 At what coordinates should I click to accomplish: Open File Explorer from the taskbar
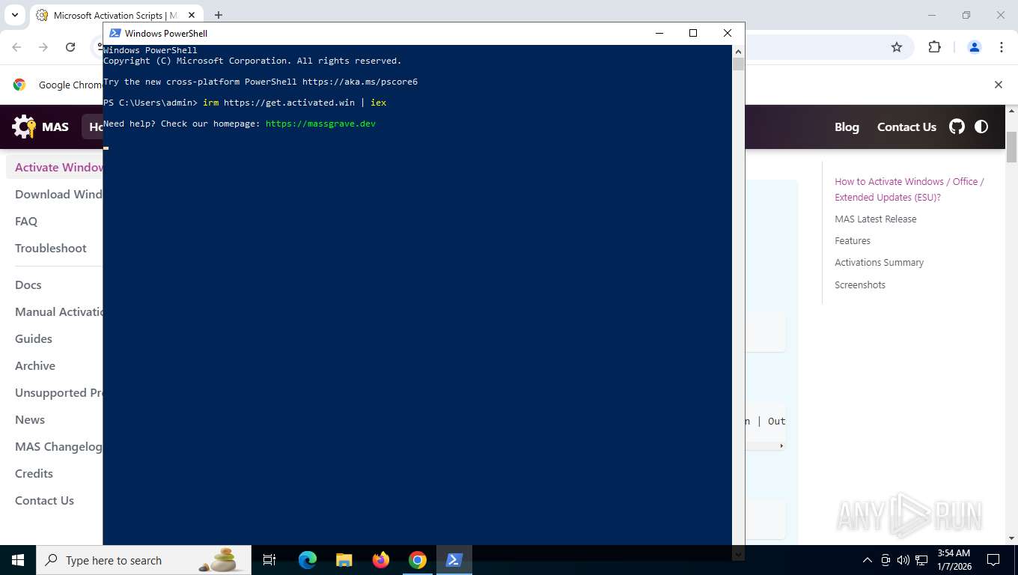344,560
